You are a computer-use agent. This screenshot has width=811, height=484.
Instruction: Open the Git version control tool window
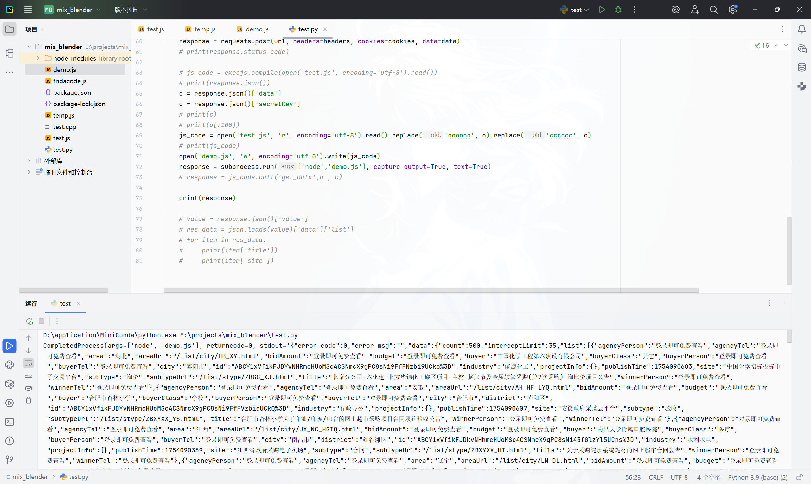click(10, 460)
